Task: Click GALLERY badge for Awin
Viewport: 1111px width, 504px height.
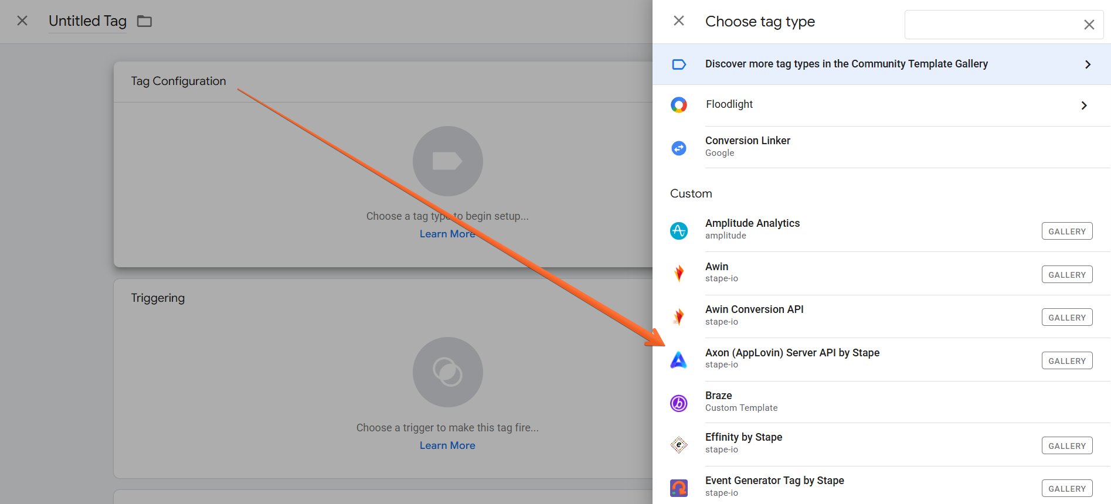Action: click(x=1067, y=275)
